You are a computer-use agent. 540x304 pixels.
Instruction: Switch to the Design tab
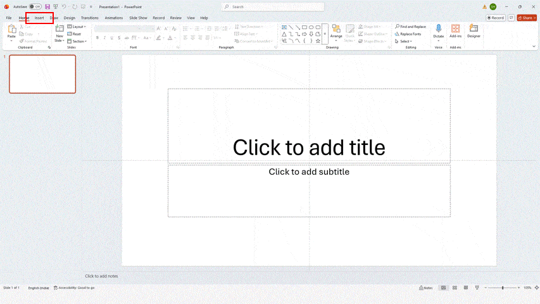pyautogui.click(x=69, y=18)
